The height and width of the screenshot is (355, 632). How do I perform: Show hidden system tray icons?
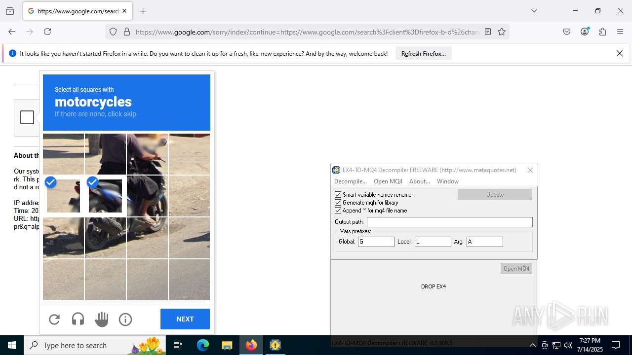point(532,345)
